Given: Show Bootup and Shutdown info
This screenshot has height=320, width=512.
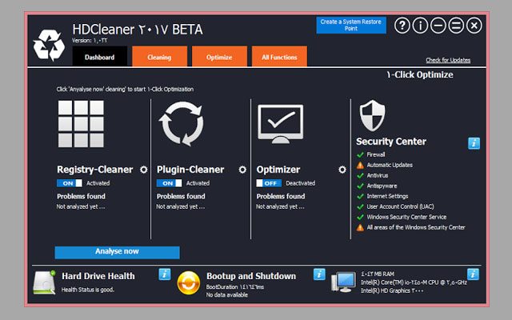Looking at the screenshot, I should [319, 274].
